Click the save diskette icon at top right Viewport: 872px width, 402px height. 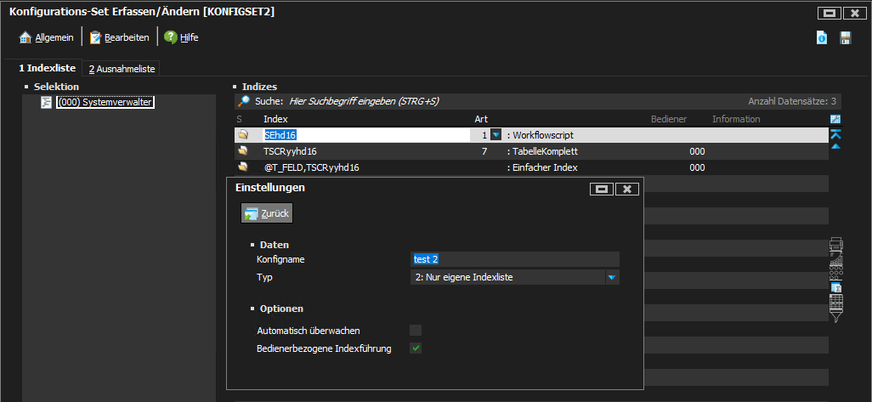coord(845,37)
